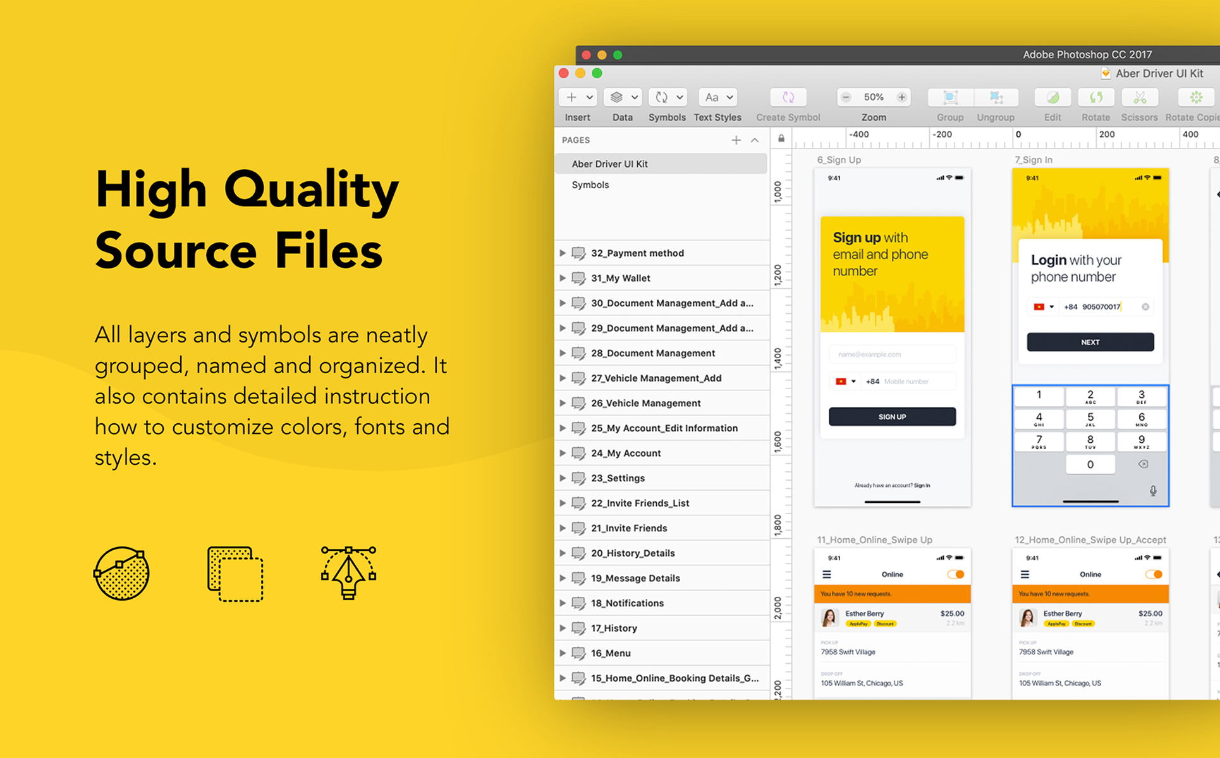
Task: Expand the 32_Payment method layer group
Action: [563, 253]
